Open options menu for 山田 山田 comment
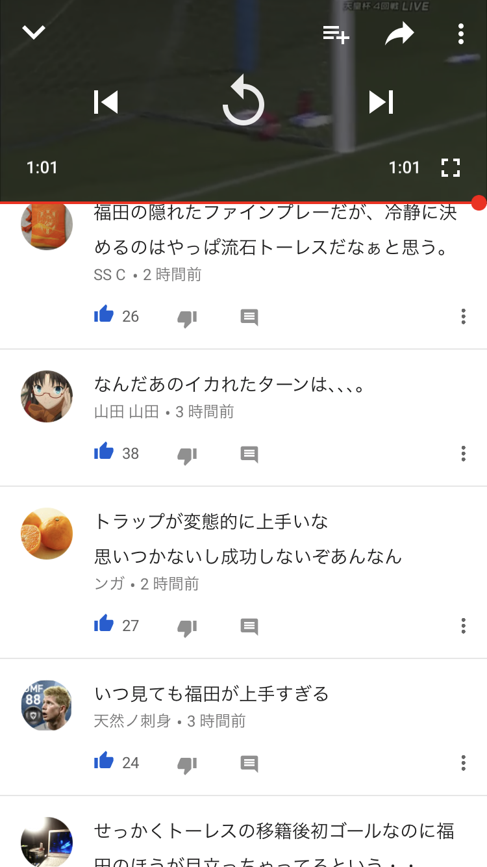487x867 pixels. (x=463, y=453)
